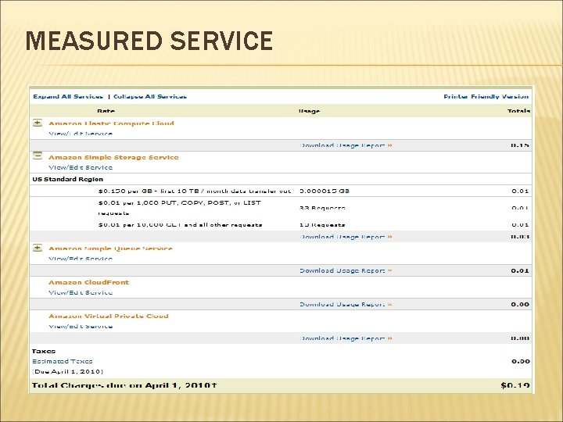The width and height of the screenshot is (563, 422).
Task: Click View/Edit Service under Simple Queue Service
Action: pyautogui.click(x=81, y=259)
